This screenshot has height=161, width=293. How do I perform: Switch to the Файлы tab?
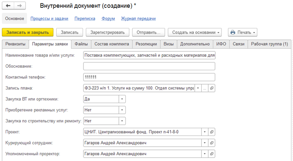[81, 44]
